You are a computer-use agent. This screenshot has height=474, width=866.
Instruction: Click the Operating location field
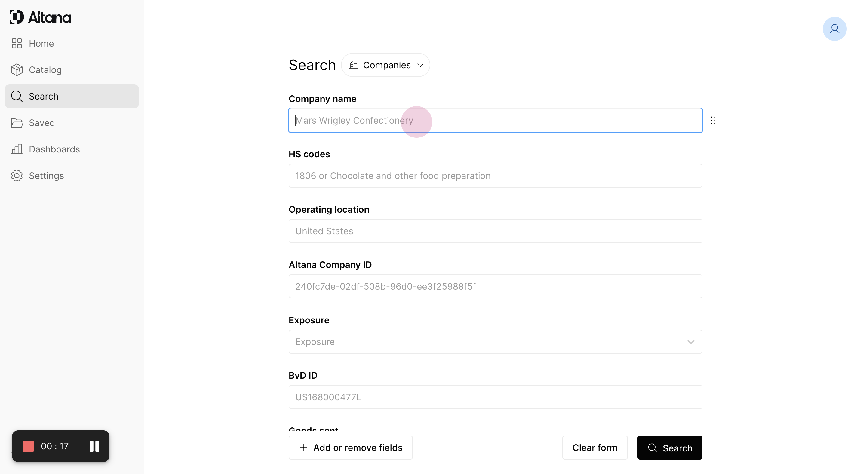pyautogui.click(x=495, y=231)
